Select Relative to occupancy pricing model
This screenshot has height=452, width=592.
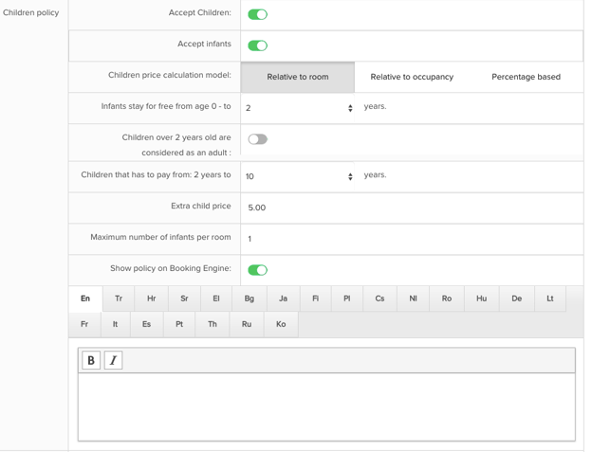click(412, 77)
